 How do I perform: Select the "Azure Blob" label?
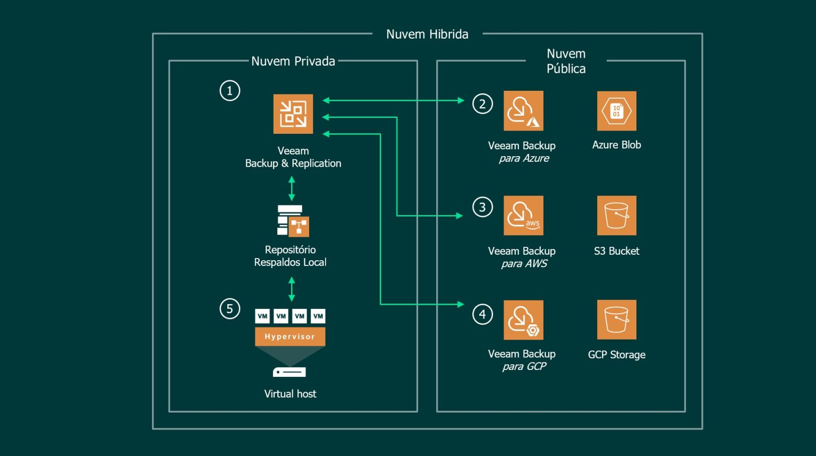tap(617, 145)
